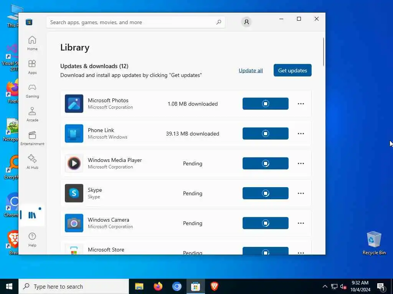This screenshot has width=393, height=294.
Task: Stop the Windows Camera pending update
Action: pyautogui.click(x=266, y=223)
